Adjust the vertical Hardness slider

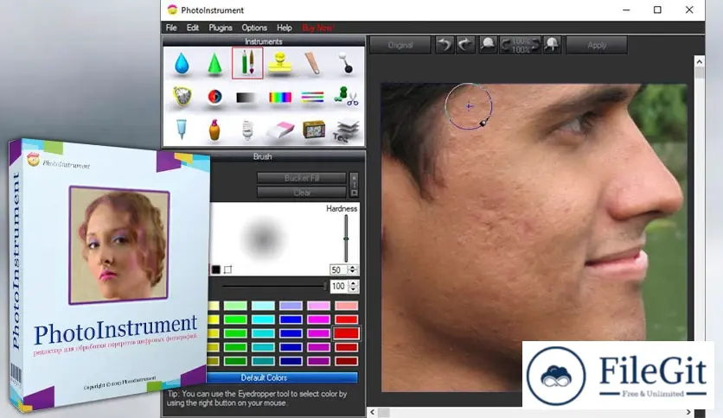[346, 238]
